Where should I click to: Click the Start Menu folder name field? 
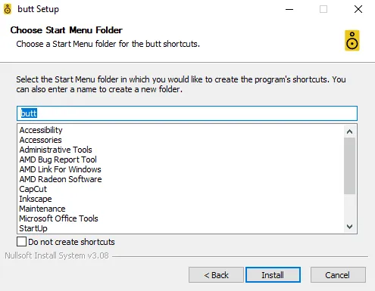(187, 113)
